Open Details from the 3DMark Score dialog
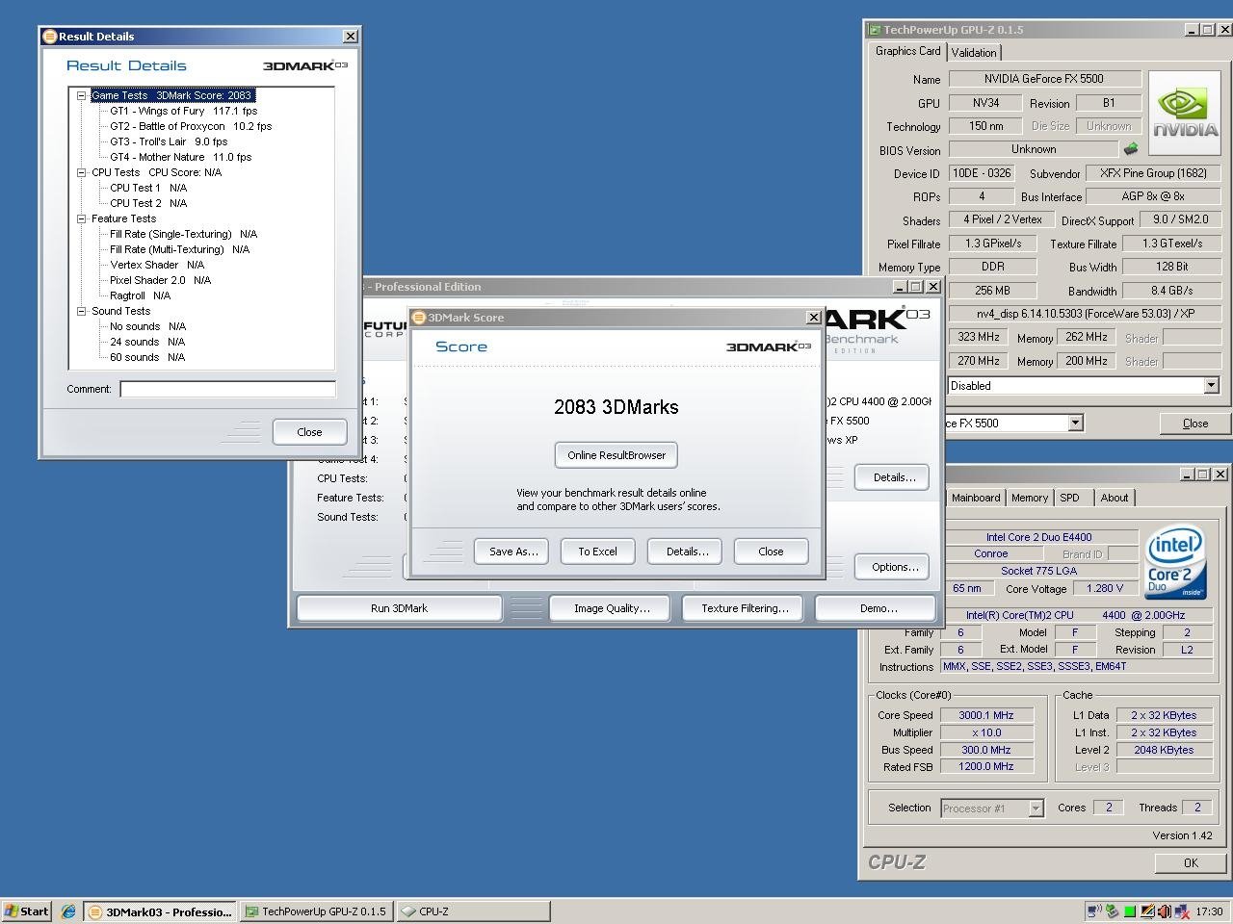The height and width of the screenshot is (924, 1233). [687, 552]
